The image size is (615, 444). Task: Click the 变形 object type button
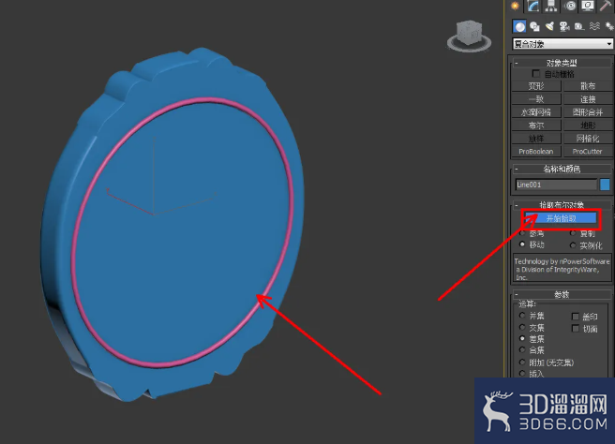[536, 86]
